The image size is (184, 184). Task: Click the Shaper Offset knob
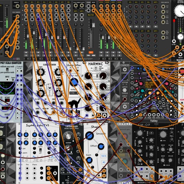[101, 146]
